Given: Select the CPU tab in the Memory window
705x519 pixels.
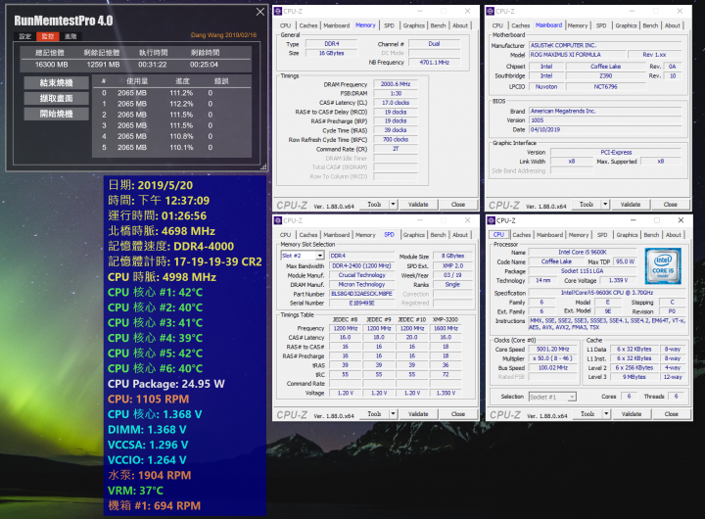Looking at the screenshot, I should click(x=286, y=25).
